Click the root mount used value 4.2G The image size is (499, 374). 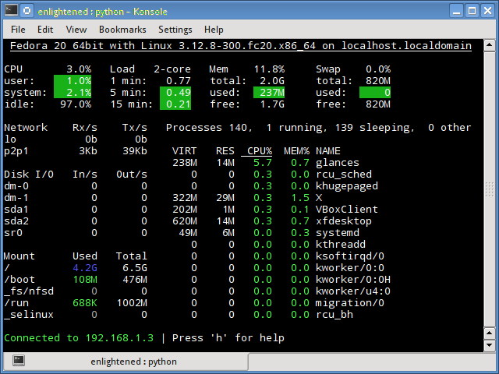point(85,268)
